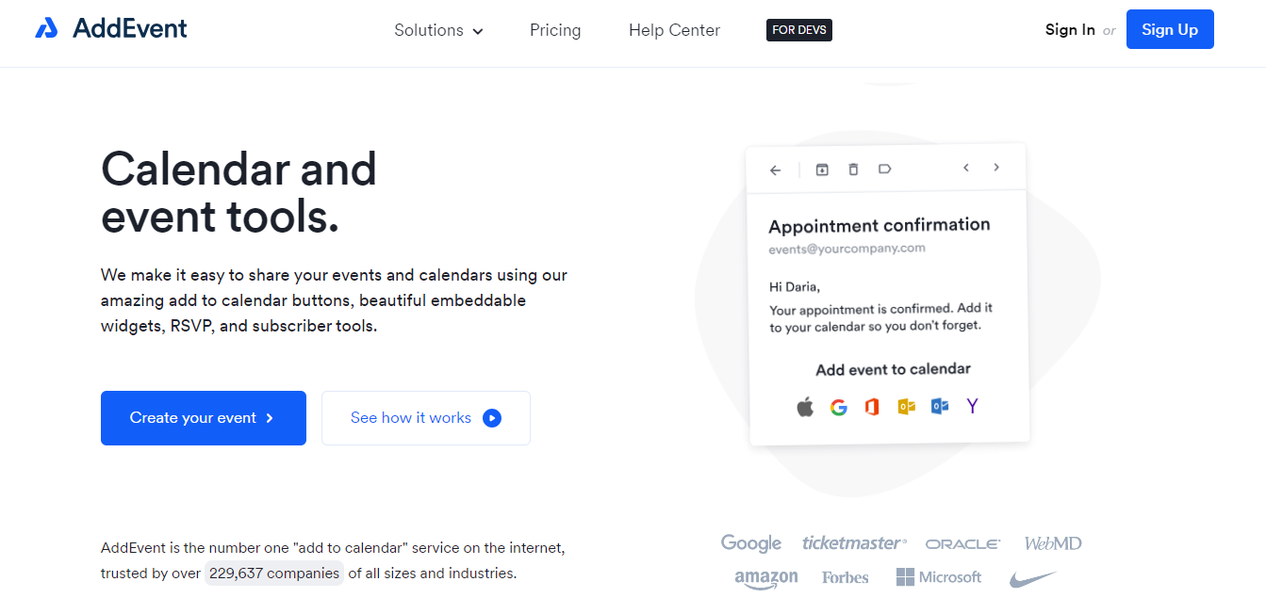Click the AddEvent logo icon
This screenshot has width=1266, height=614.
46,29
